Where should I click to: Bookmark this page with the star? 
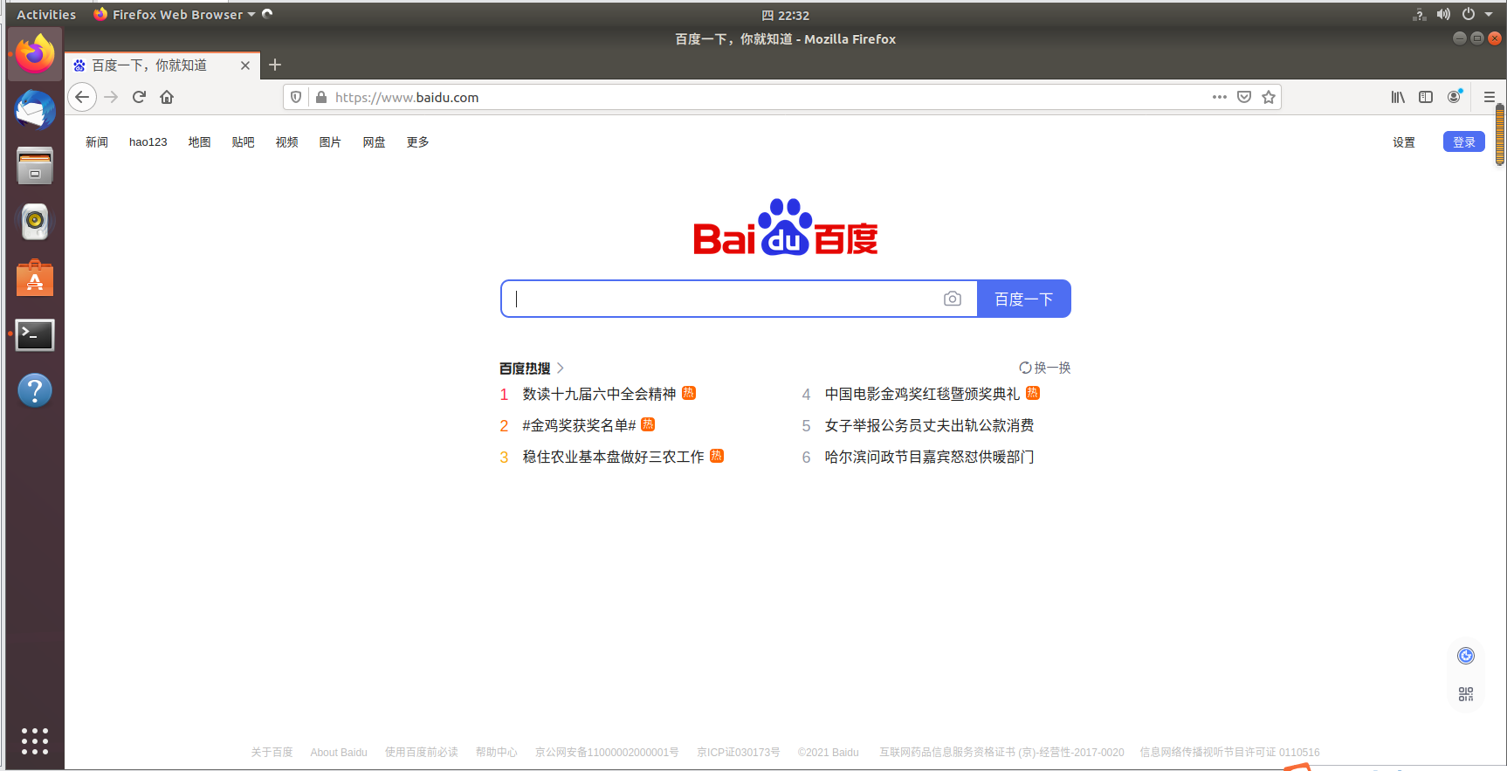point(1269,97)
